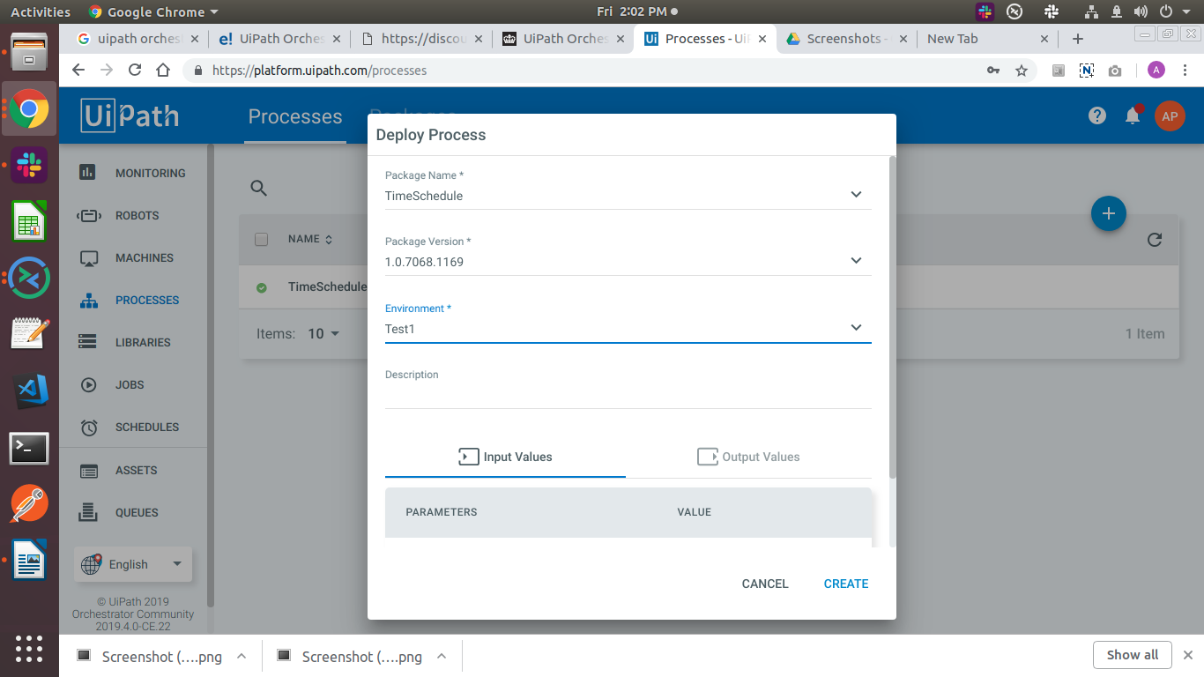Image resolution: width=1204 pixels, height=677 pixels.
Task: Open the saved passwords key icon
Action: click(x=993, y=71)
